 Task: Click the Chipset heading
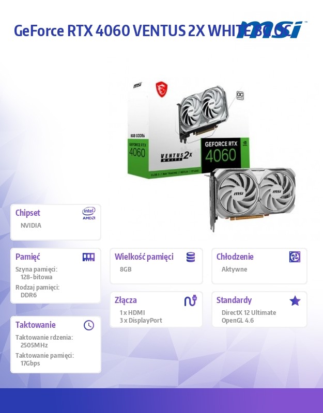tap(28, 213)
